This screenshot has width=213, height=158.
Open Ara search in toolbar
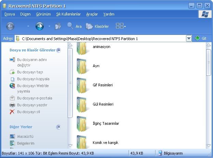pyautogui.click(x=74, y=26)
